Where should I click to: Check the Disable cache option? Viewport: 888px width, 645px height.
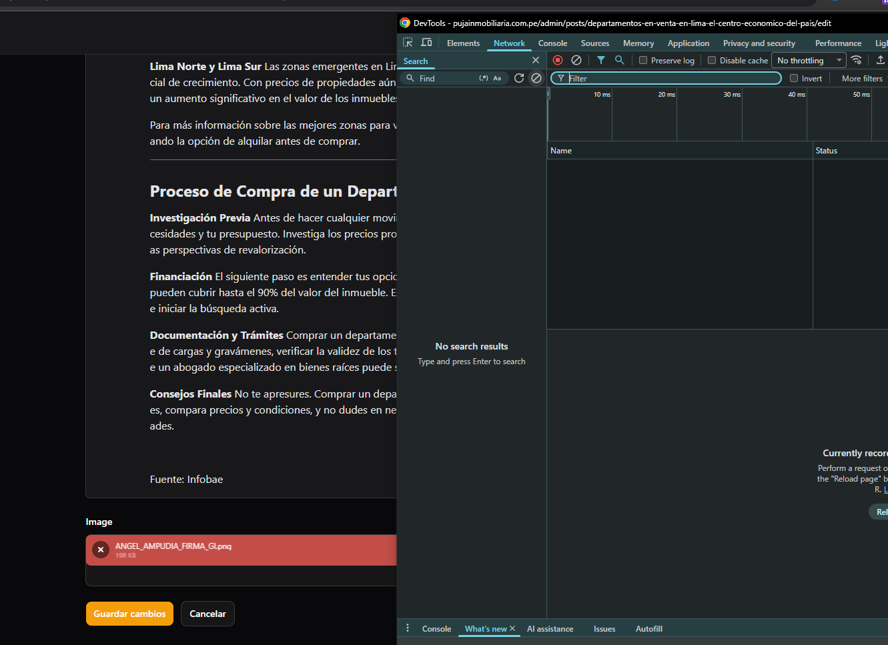pos(712,60)
